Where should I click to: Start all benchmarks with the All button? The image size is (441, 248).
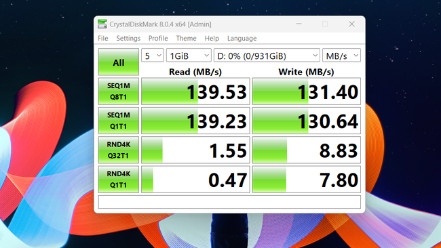tap(119, 62)
